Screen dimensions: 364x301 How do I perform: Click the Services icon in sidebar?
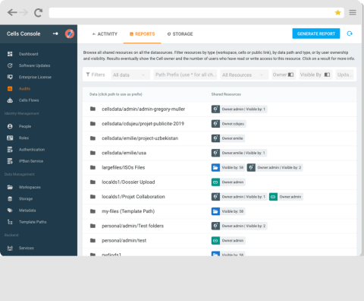10,248
